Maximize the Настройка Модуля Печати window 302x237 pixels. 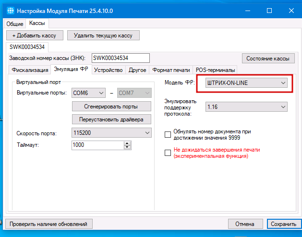coord(269,11)
